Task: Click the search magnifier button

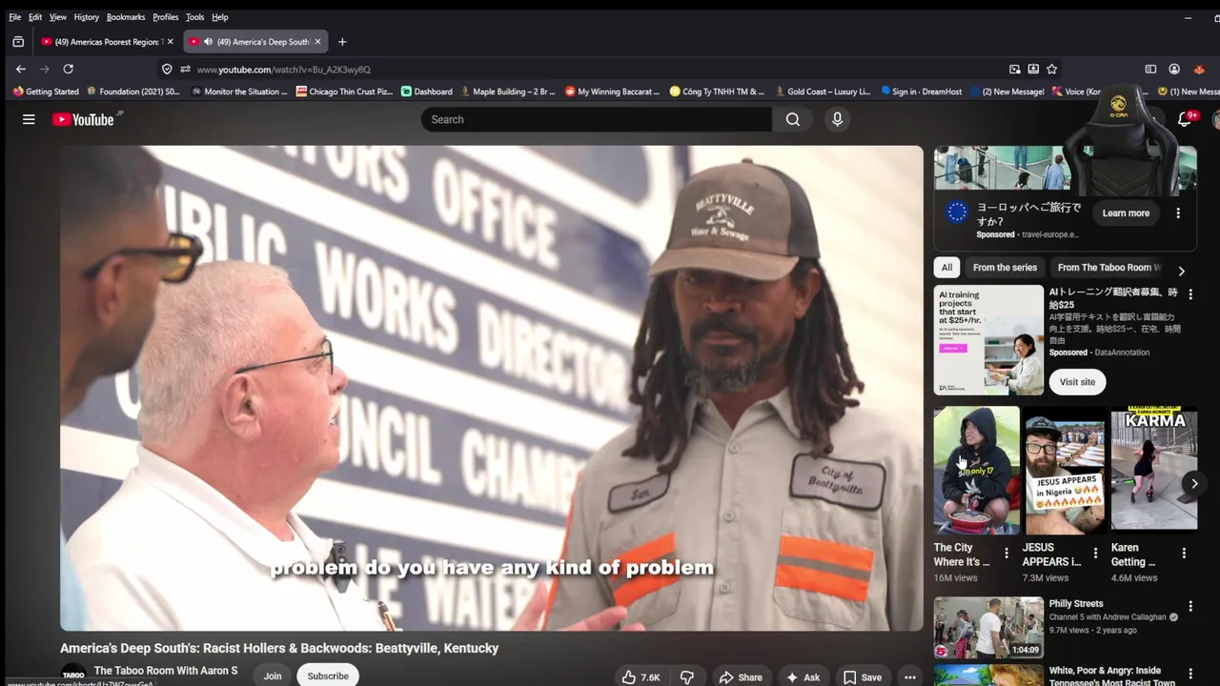Action: point(793,119)
